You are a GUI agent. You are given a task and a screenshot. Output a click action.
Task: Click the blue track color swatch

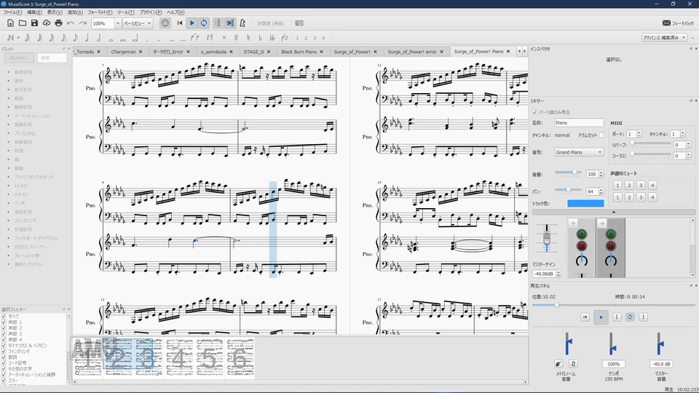585,203
